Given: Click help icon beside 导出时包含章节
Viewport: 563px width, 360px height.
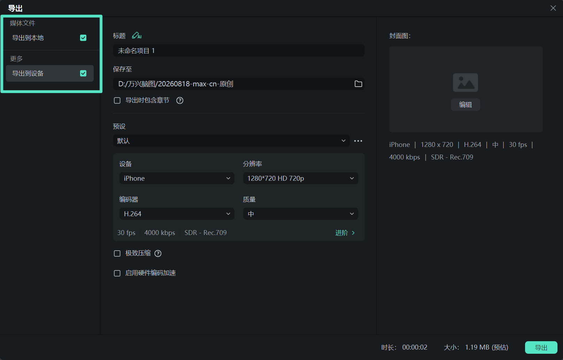Looking at the screenshot, I should [x=180, y=101].
